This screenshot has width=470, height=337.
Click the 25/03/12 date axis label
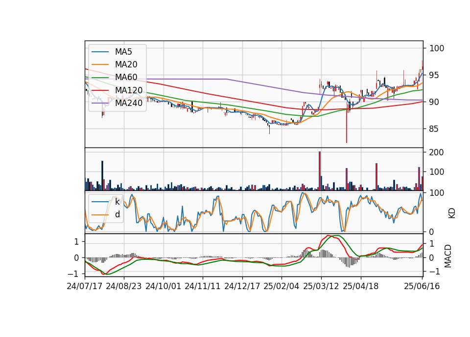click(x=321, y=286)
